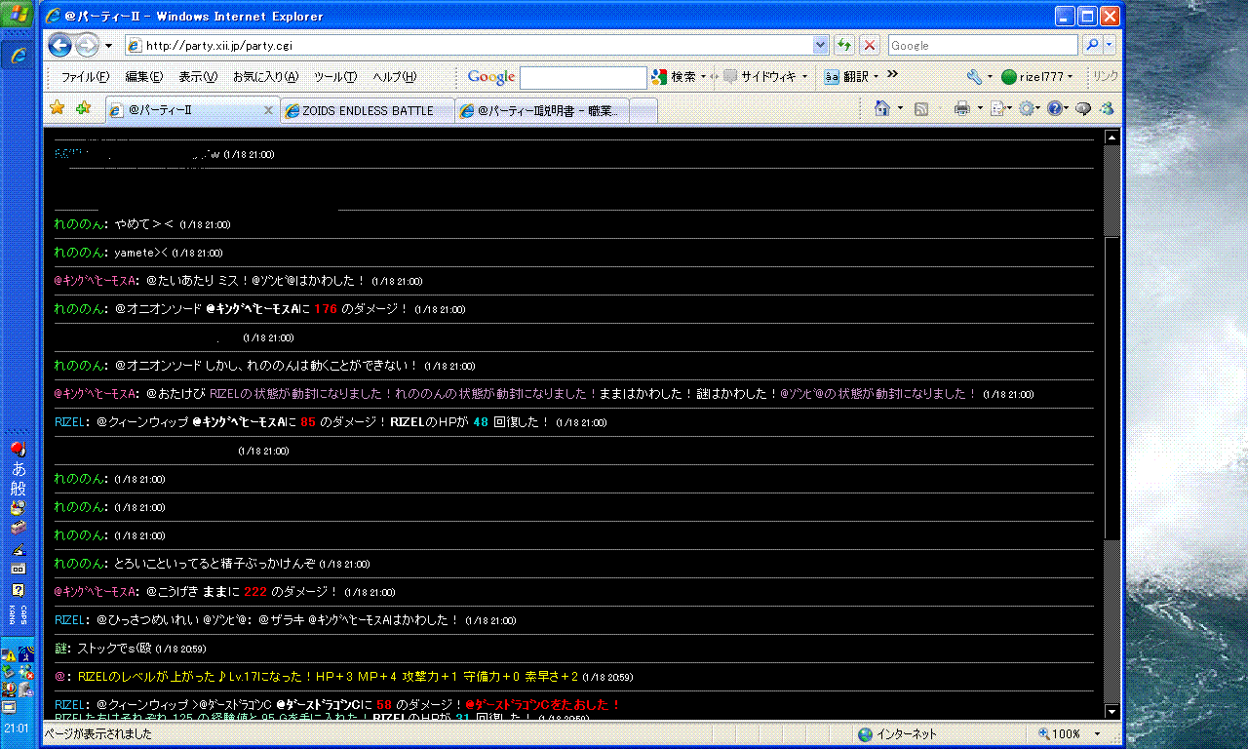Click the Home page icon
The width and height of the screenshot is (1248, 749).
(882, 109)
